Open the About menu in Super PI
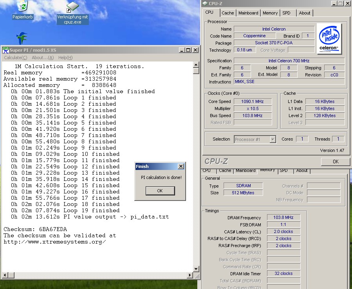Viewport: 352px width, 289px height. [x=43, y=58]
